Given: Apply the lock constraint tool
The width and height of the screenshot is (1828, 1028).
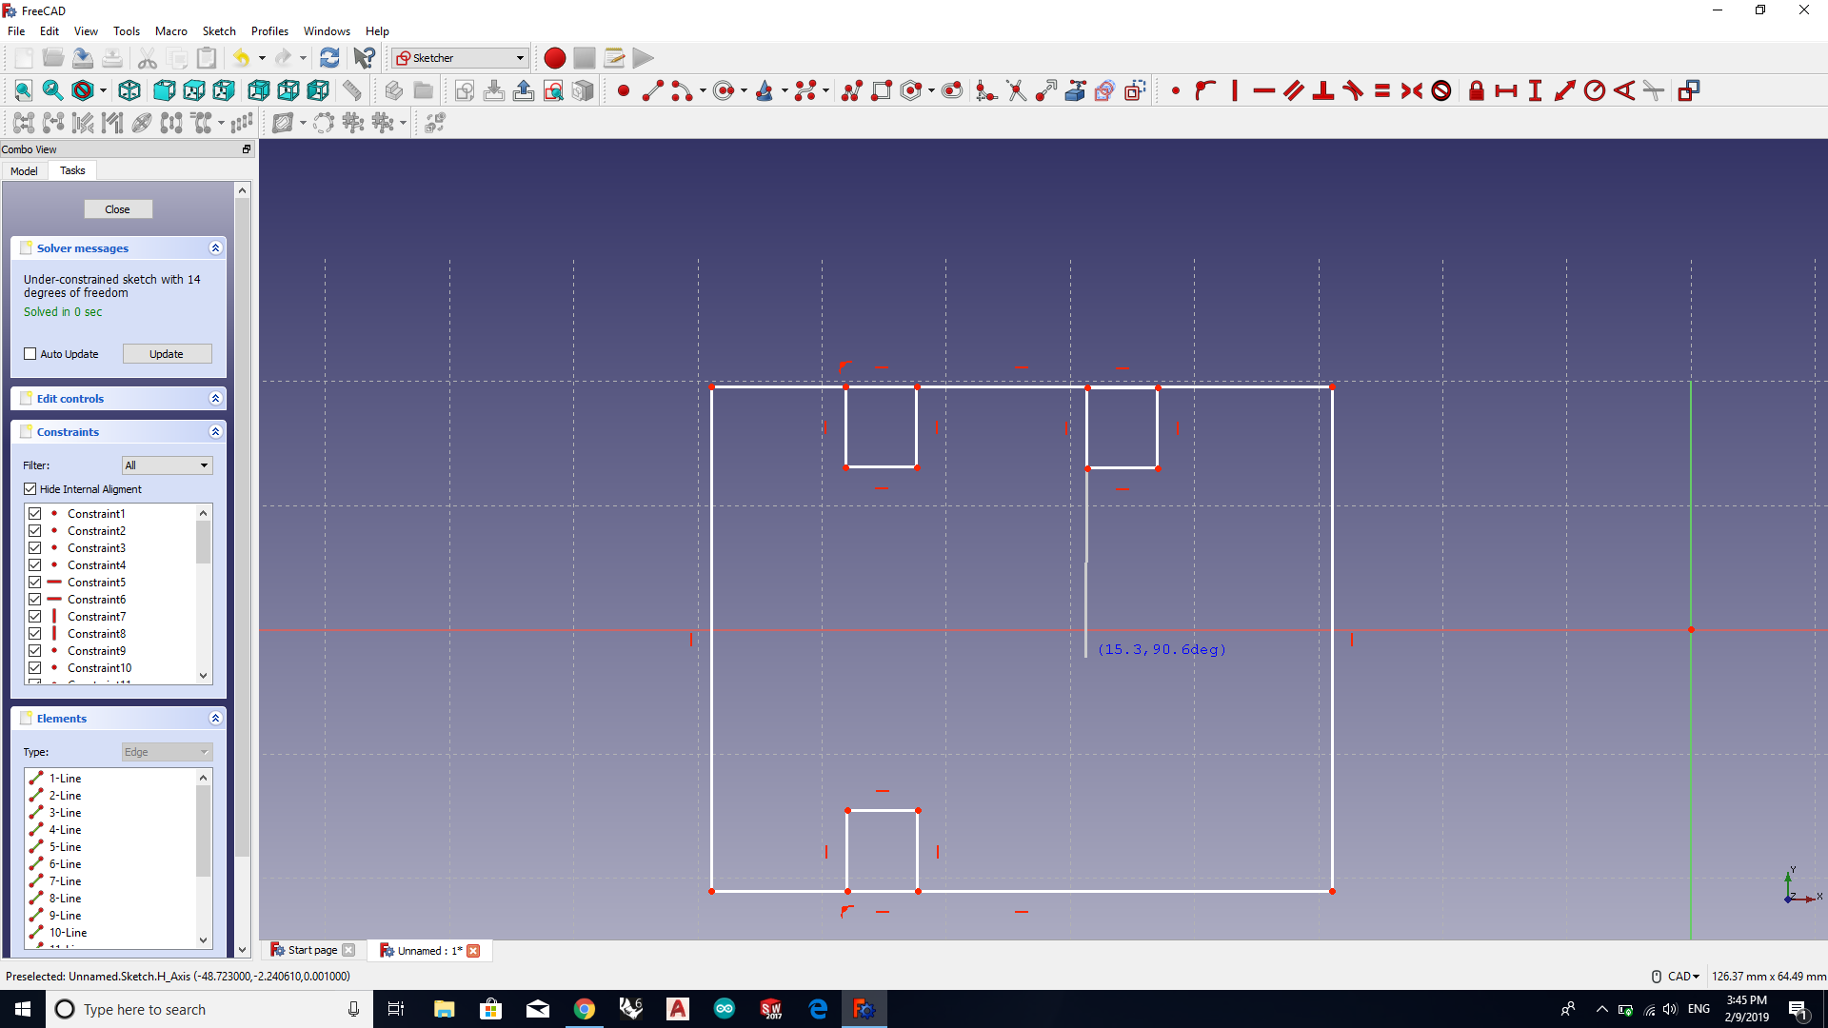Looking at the screenshot, I should pos(1476,91).
